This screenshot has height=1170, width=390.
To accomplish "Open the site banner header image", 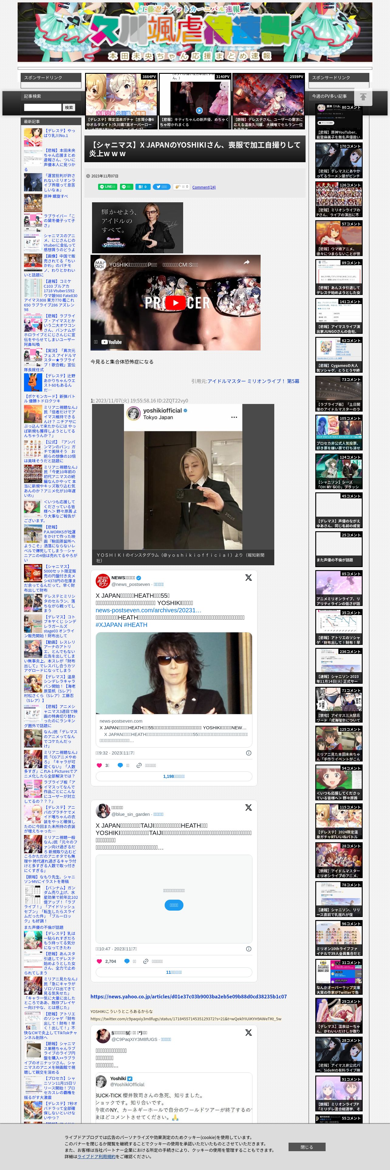I will coord(195,32).
